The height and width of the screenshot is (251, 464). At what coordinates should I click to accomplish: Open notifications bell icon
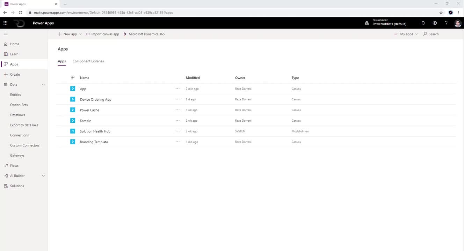(423, 23)
